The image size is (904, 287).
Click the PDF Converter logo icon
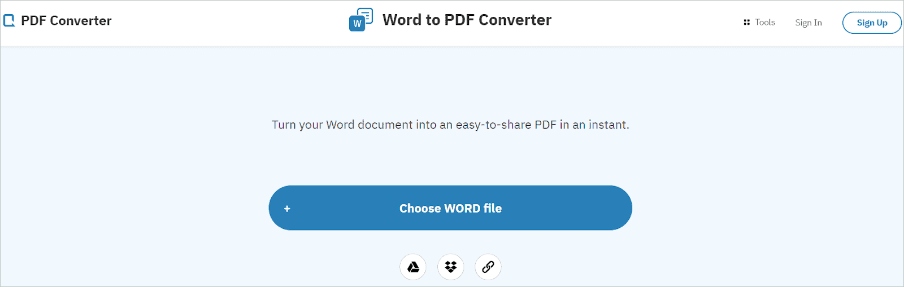pyautogui.click(x=9, y=21)
